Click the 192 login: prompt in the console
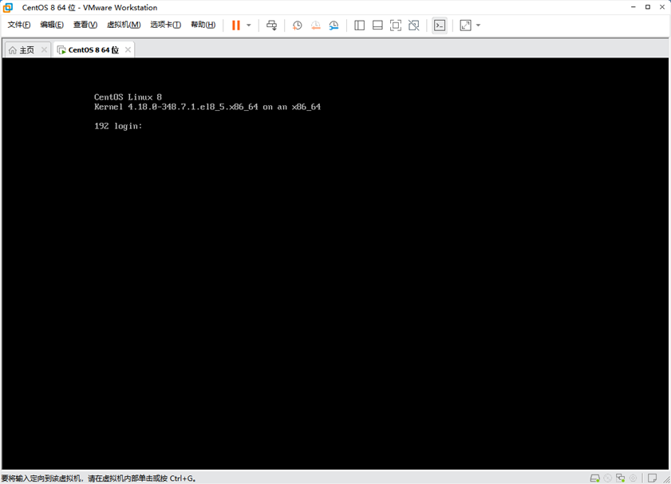The width and height of the screenshot is (671, 484). pos(118,126)
